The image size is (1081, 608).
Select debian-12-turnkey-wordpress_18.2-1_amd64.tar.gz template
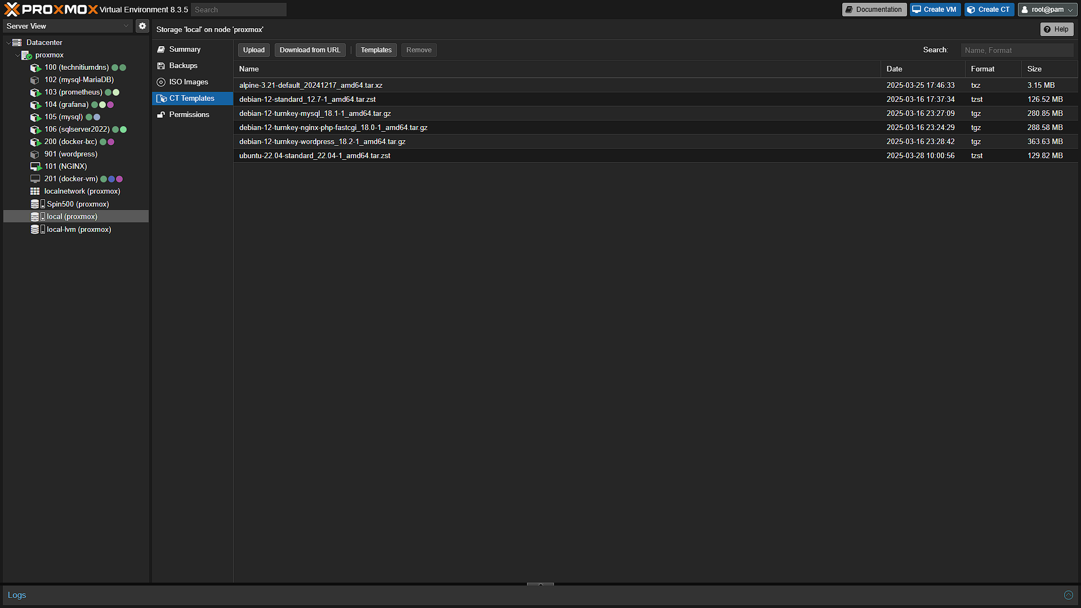[655, 141]
